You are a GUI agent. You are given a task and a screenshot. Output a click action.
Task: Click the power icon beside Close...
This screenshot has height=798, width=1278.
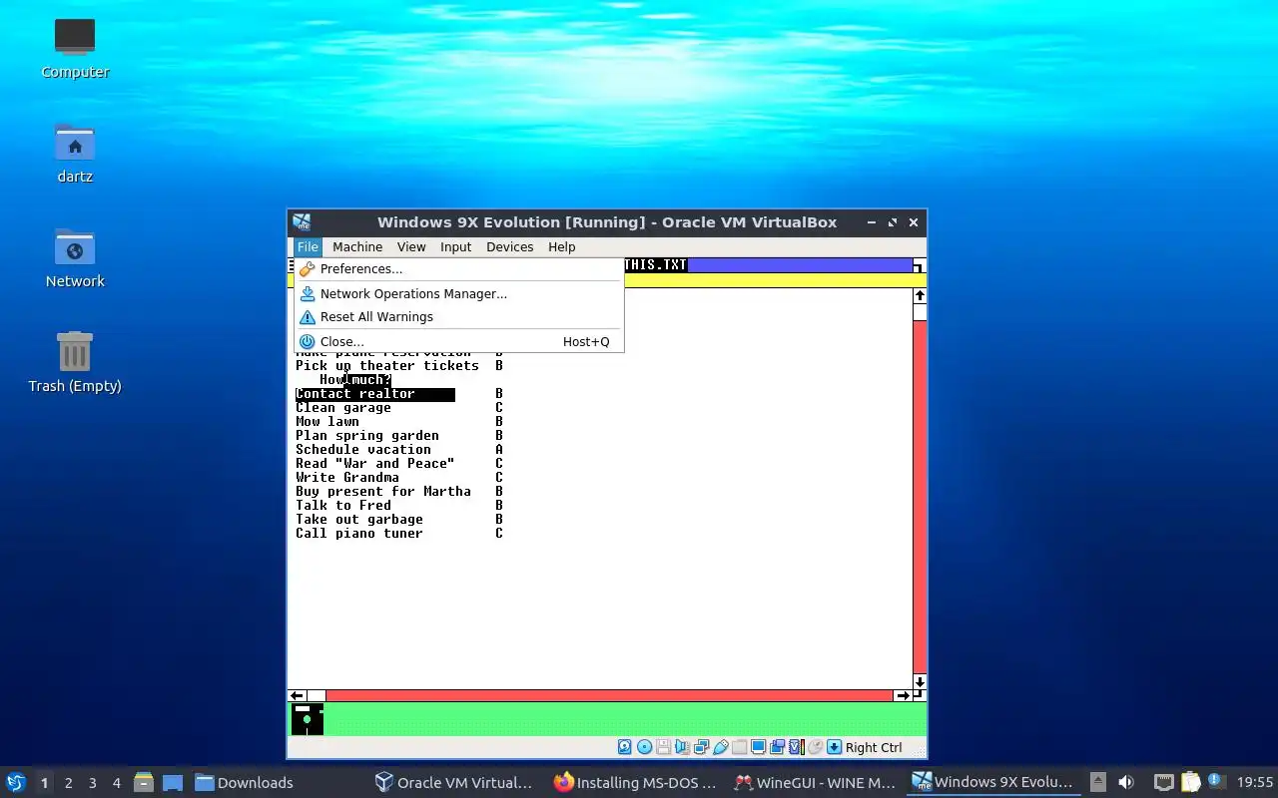(308, 342)
